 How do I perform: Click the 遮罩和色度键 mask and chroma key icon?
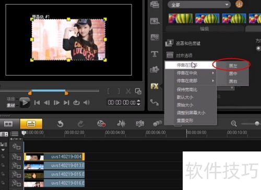169,43
